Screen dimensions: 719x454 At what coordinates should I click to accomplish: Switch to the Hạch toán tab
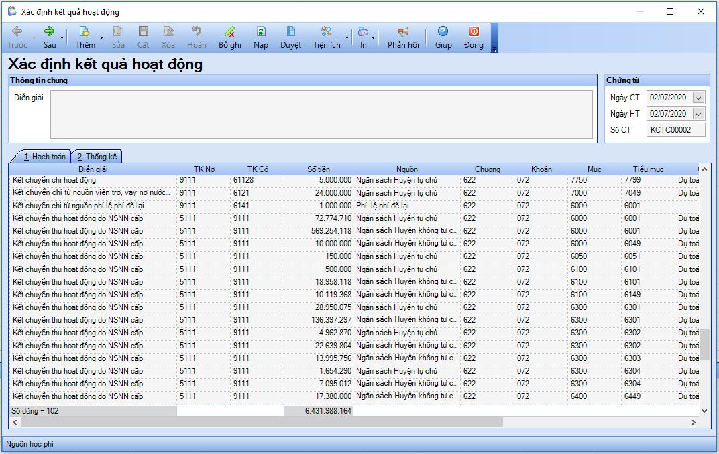(44, 157)
